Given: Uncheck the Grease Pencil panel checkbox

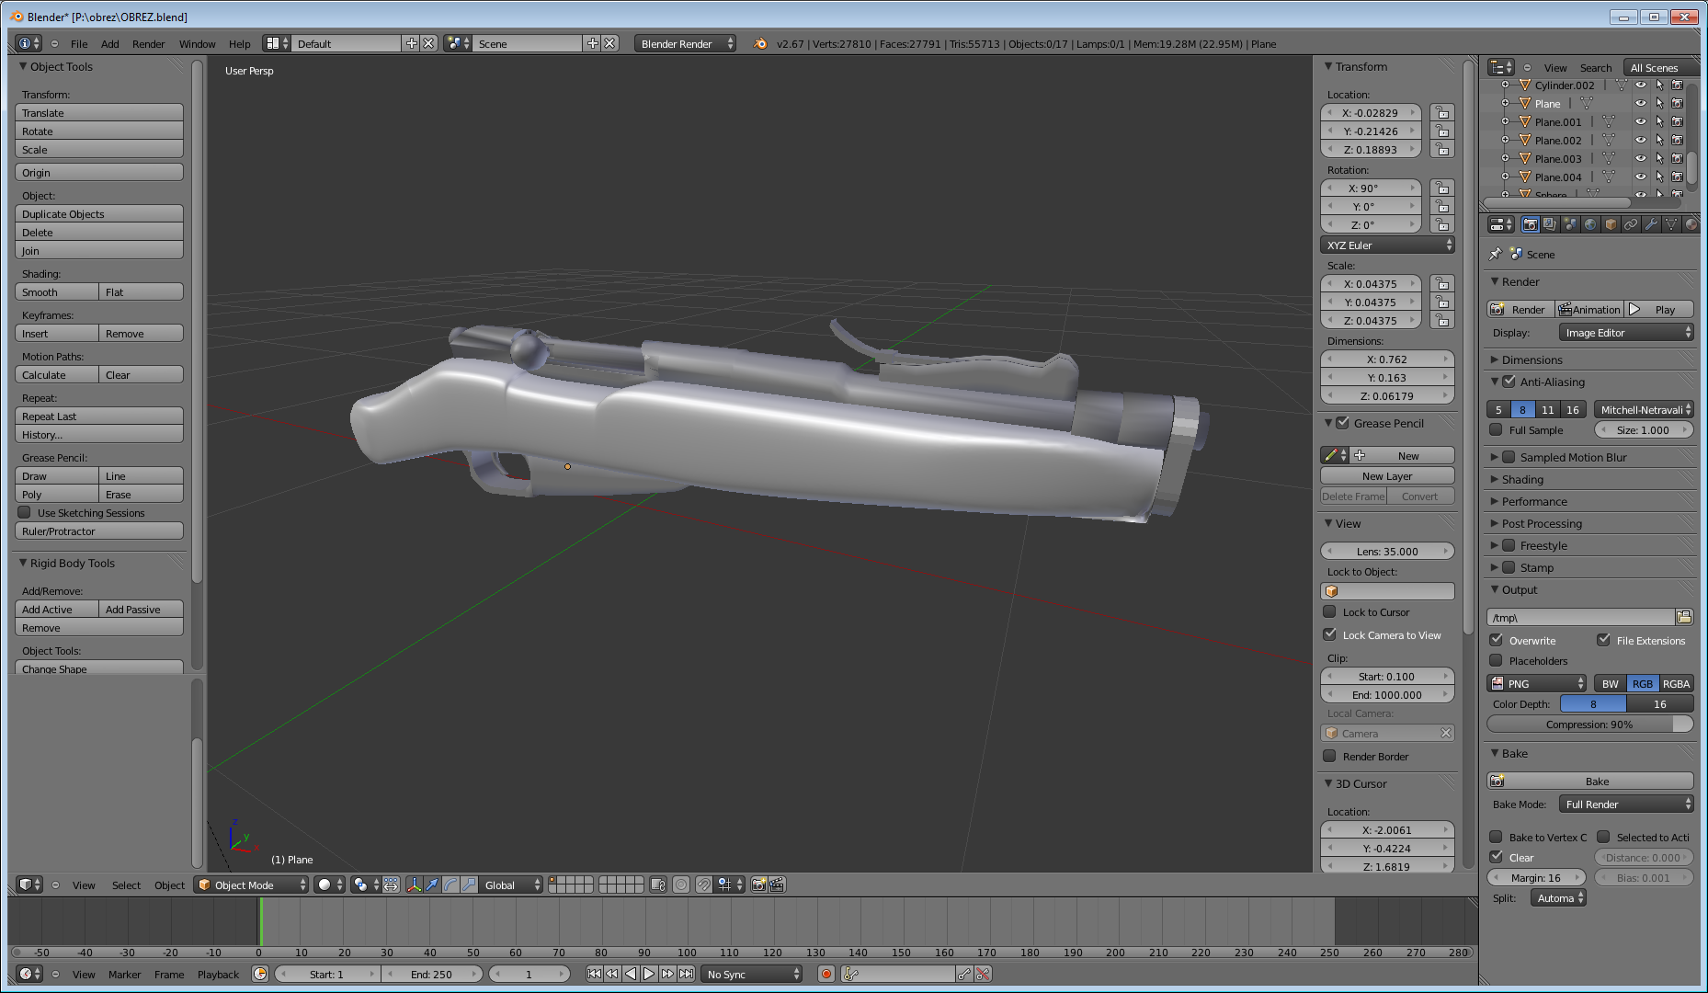Looking at the screenshot, I should tap(1342, 423).
